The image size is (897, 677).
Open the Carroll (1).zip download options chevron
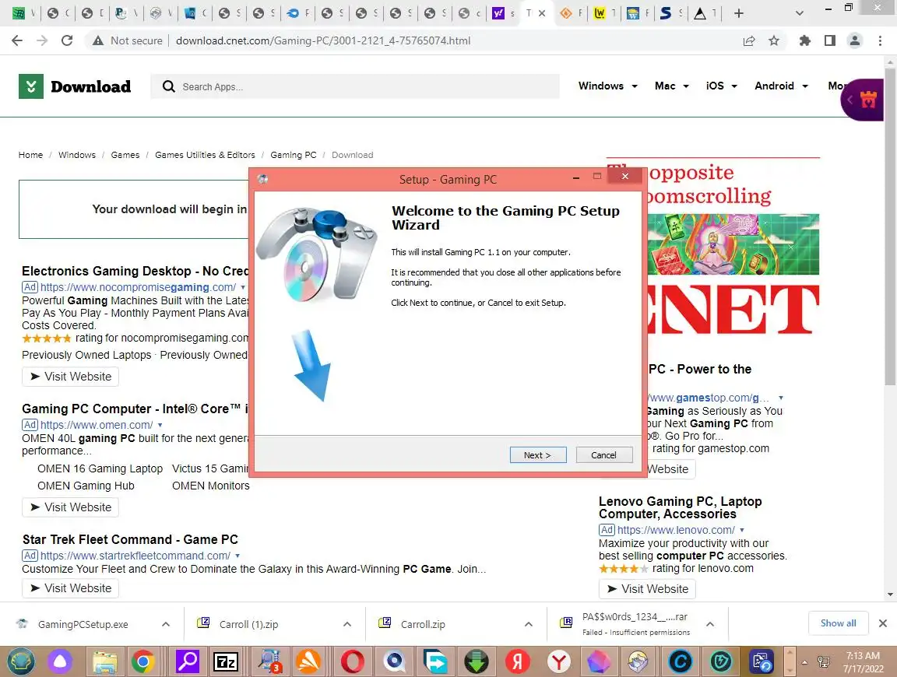coord(347,624)
